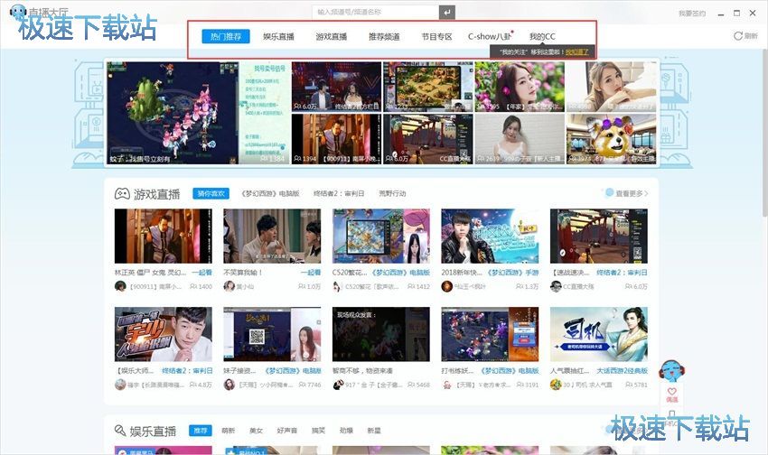This screenshot has height=455, width=768.
Task: Click the streamer avatar under 智商不够 video
Action: click(338, 385)
